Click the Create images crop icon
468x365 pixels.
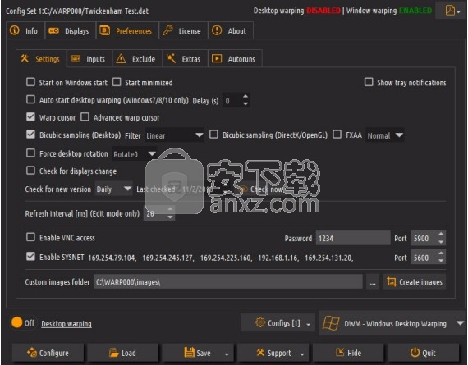(392, 281)
